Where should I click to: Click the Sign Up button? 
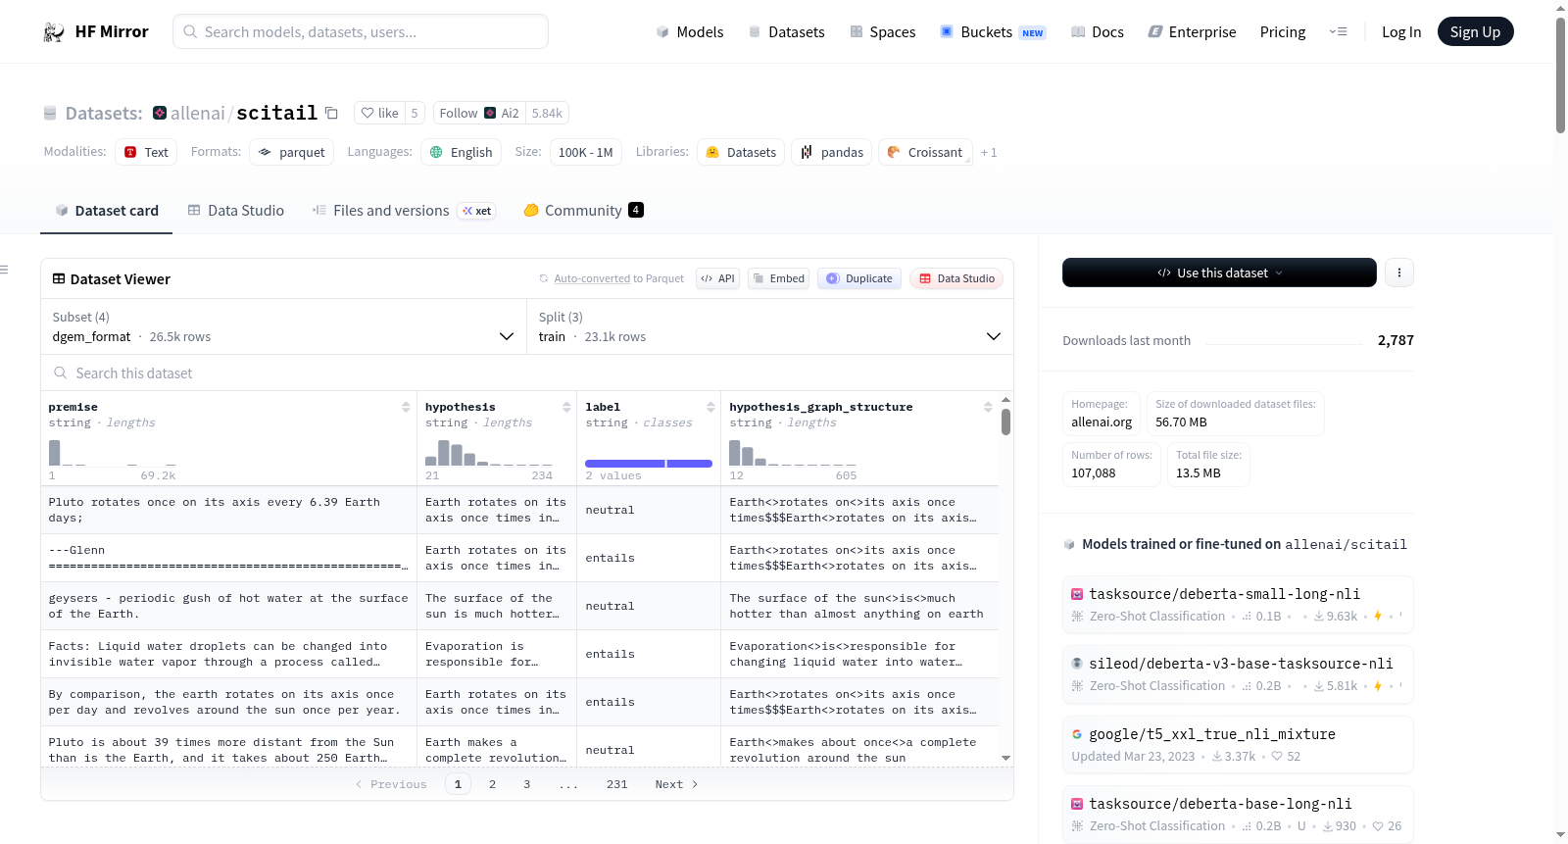(1476, 32)
